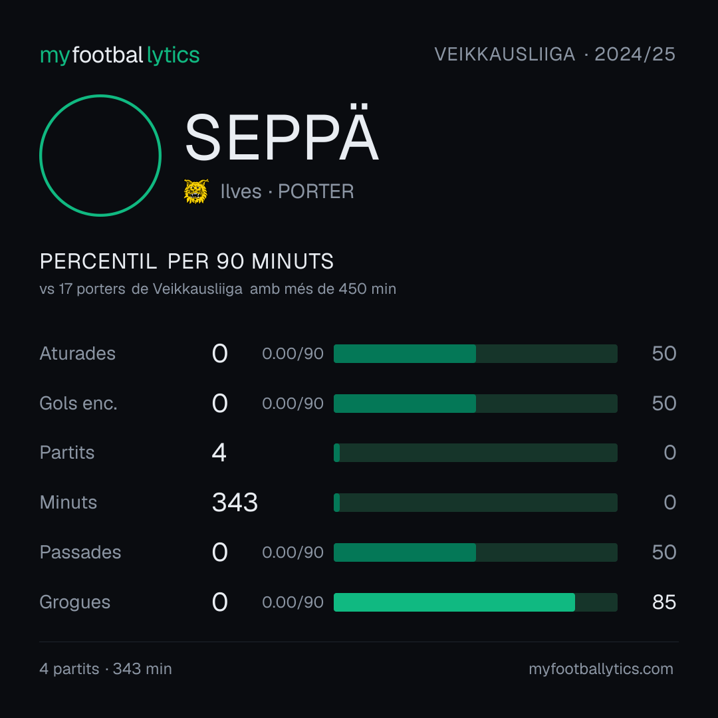Viewport: 718px width, 718px height.
Task: Click the Gols enc. percentile bar
Action: [x=475, y=404]
